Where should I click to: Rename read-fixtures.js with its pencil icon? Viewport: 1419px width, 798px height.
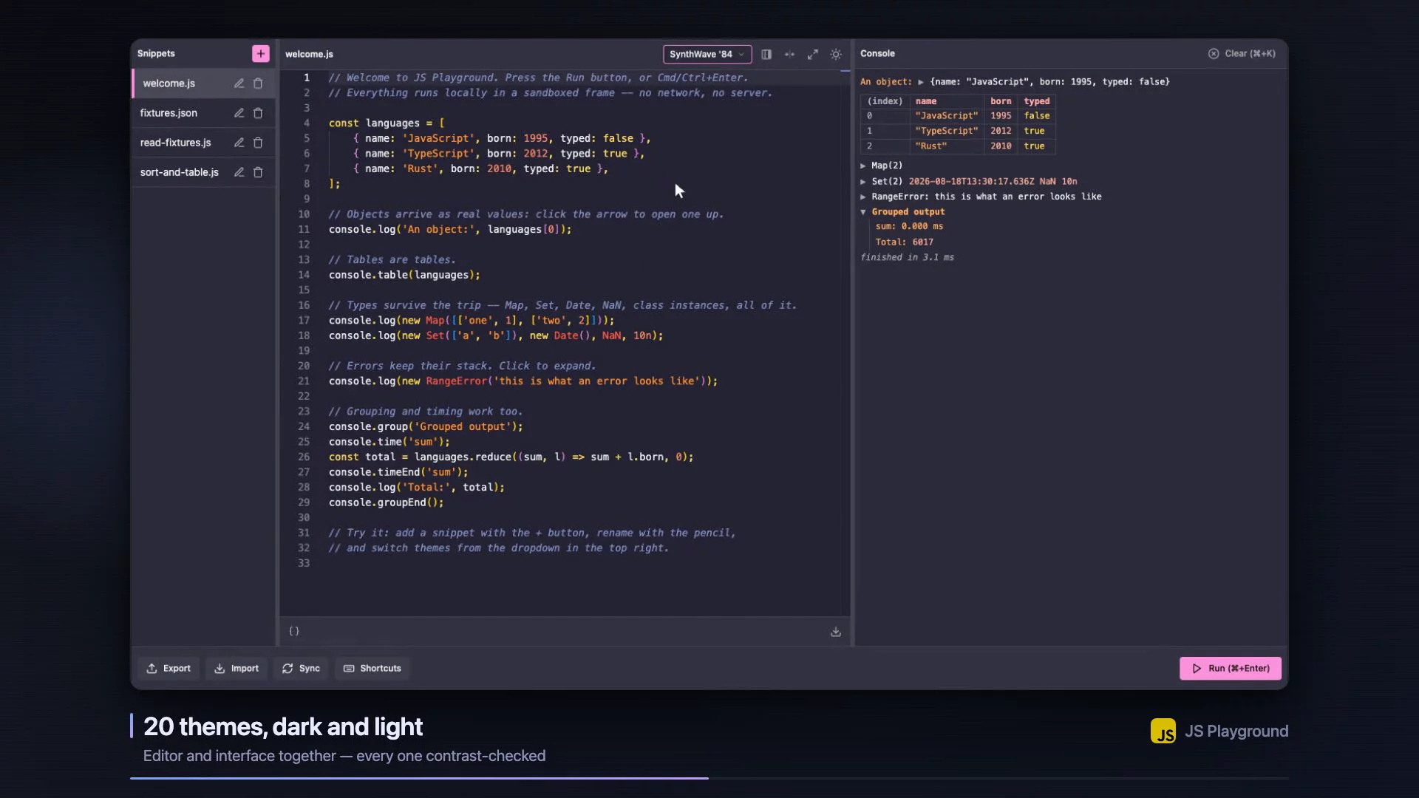239,143
